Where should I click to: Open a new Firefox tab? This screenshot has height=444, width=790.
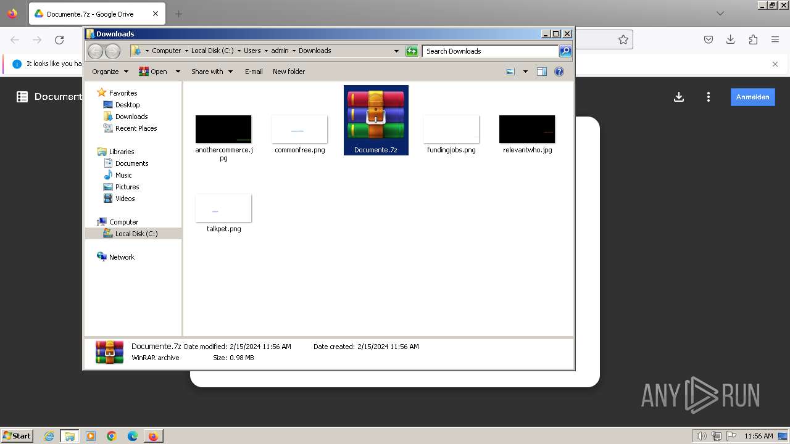tap(178, 14)
